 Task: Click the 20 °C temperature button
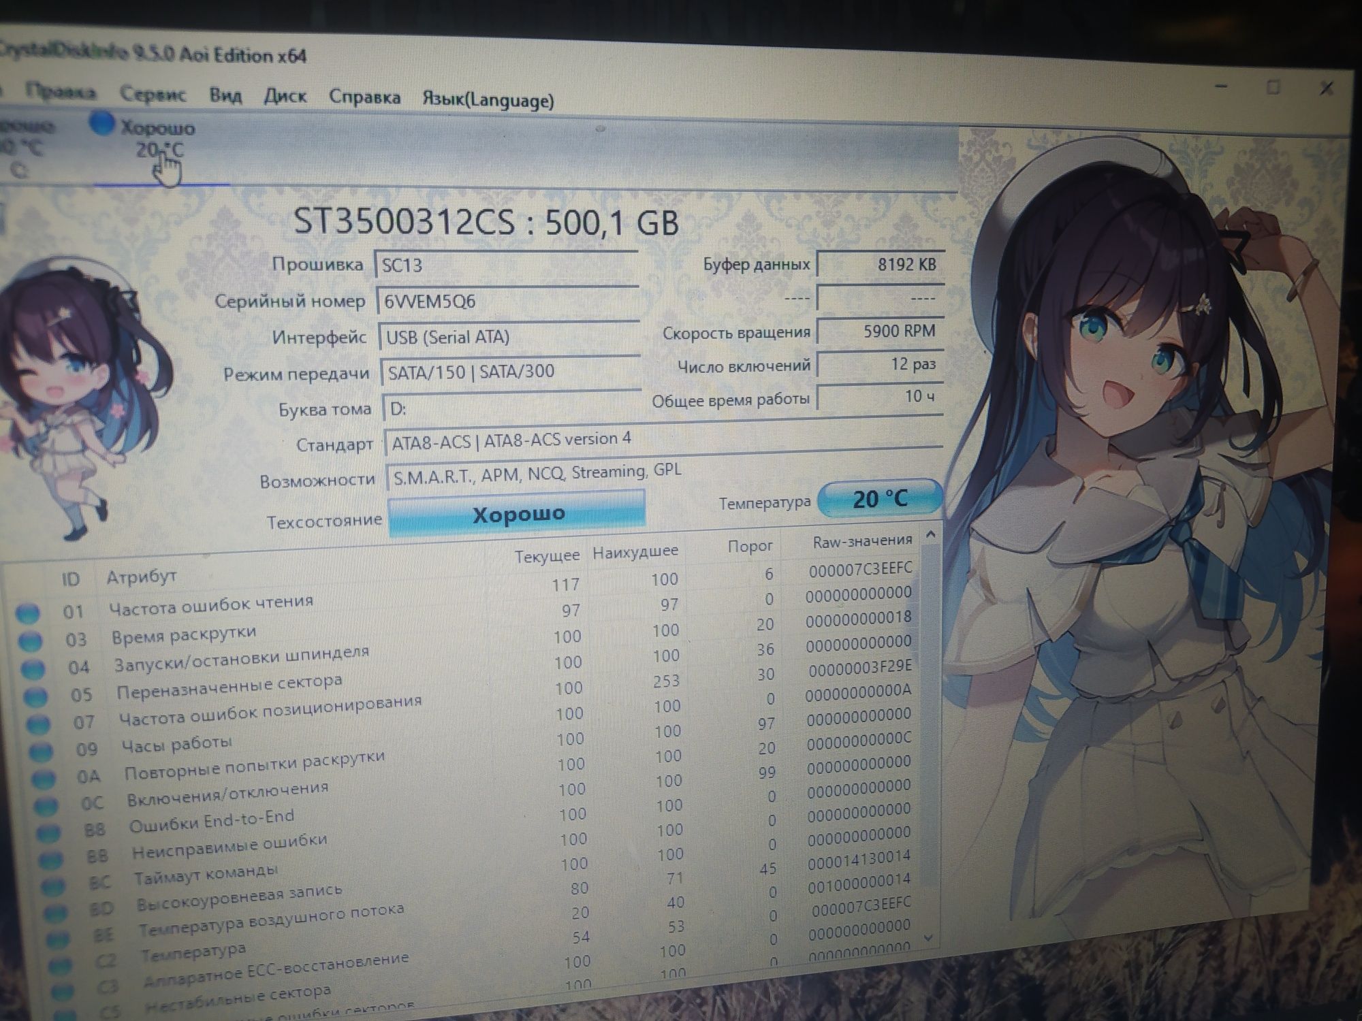pos(879,498)
